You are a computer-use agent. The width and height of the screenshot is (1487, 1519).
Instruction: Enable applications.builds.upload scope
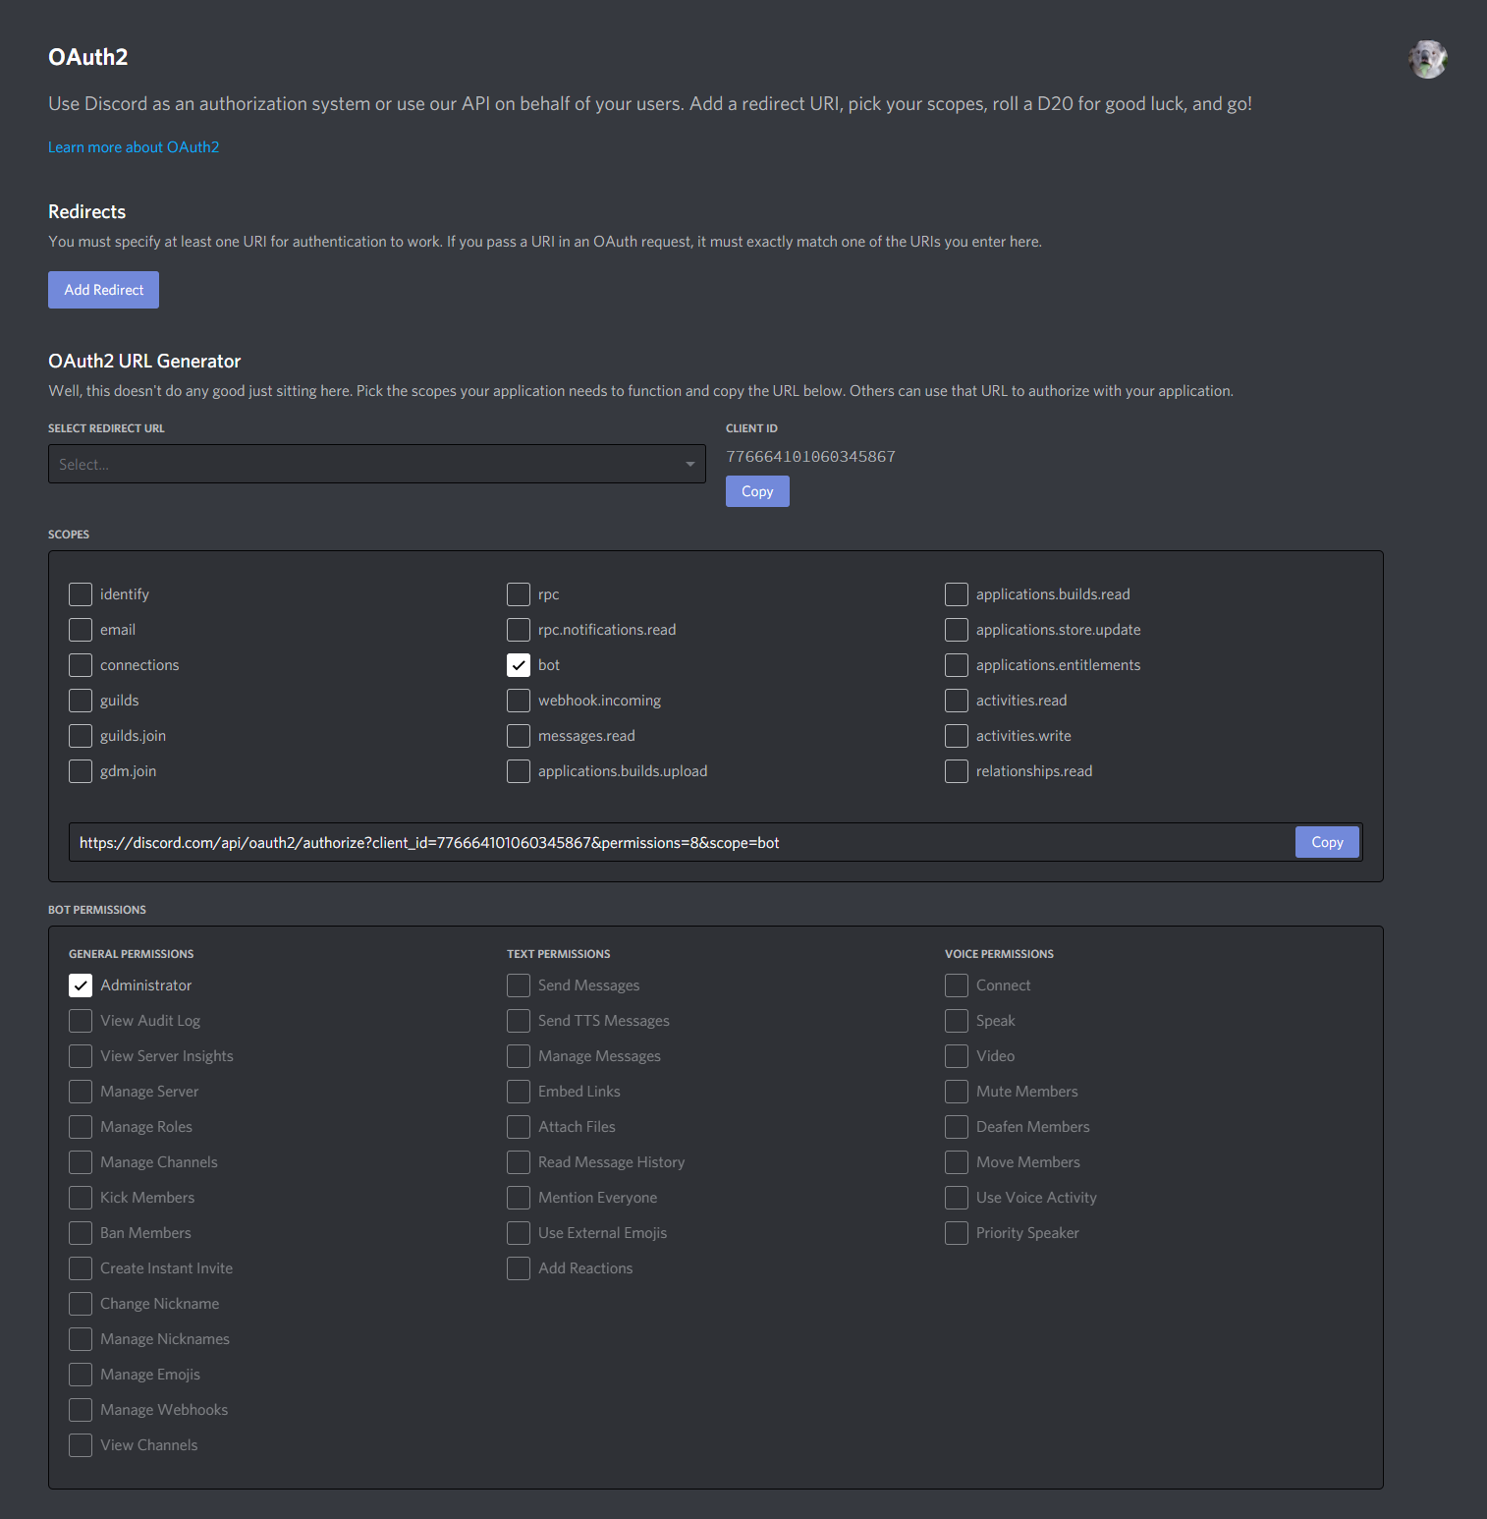point(519,771)
